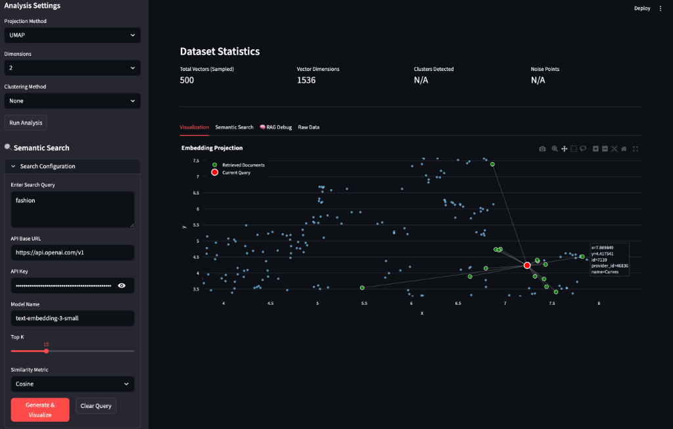Click the 'Noise Points' label

(545, 69)
